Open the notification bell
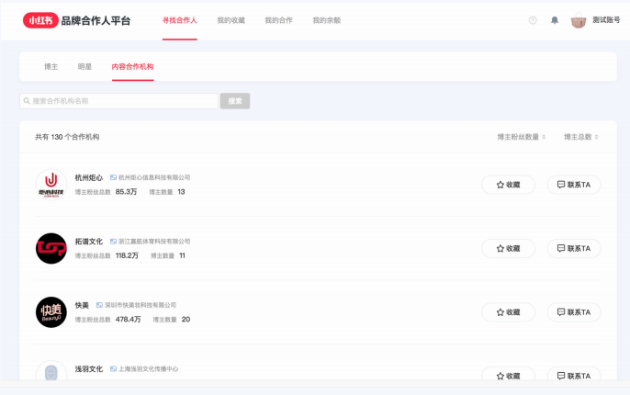The height and width of the screenshot is (395, 630). click(x=555, y=20)
